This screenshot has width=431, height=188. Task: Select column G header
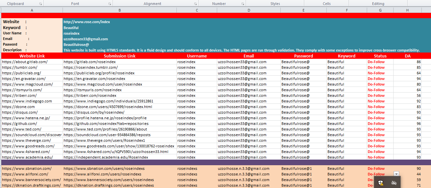point(380,10)
